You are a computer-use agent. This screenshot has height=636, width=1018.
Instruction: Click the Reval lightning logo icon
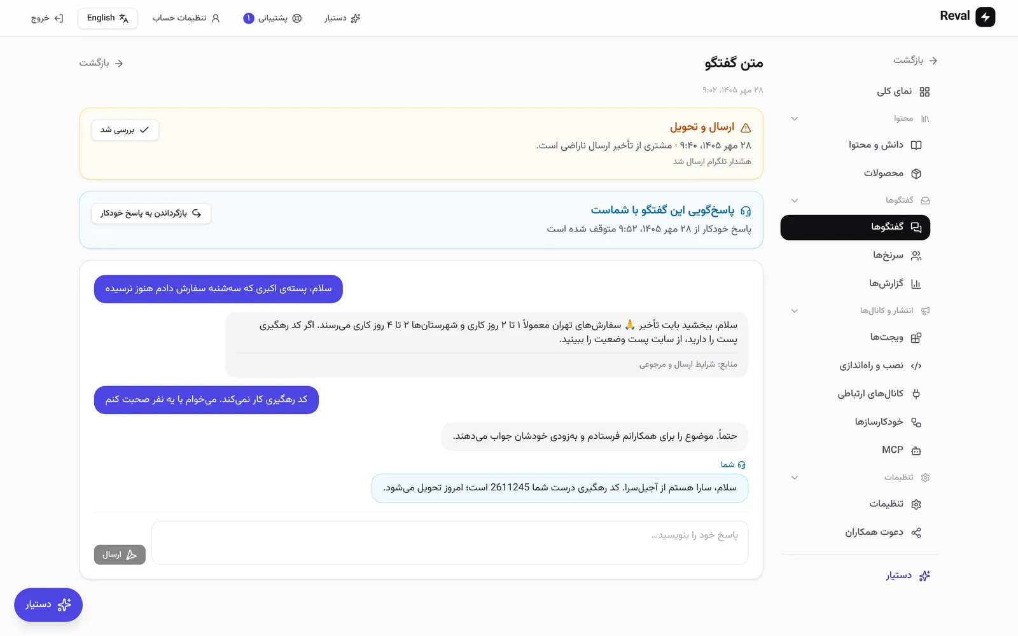[x=985, y=17]
